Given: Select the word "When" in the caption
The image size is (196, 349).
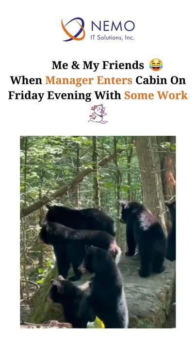Looking at the screenshot, I should coord(26,80).
